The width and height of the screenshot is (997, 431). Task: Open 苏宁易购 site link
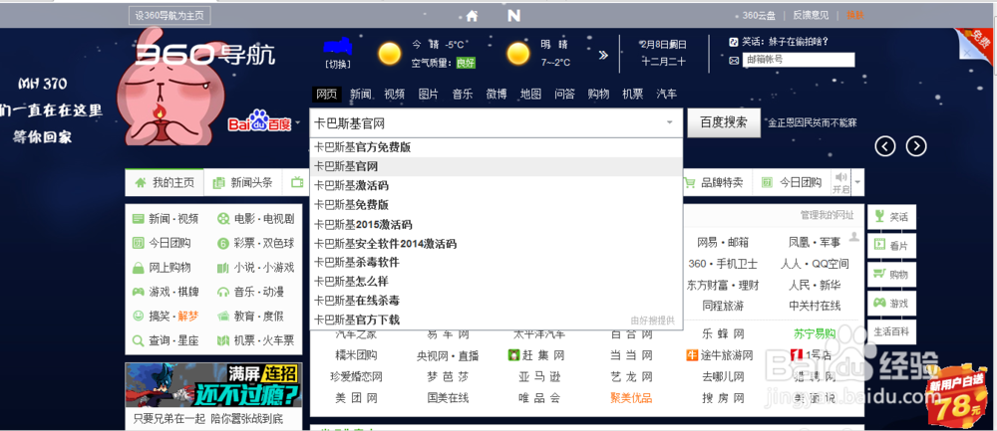point(815,333)
